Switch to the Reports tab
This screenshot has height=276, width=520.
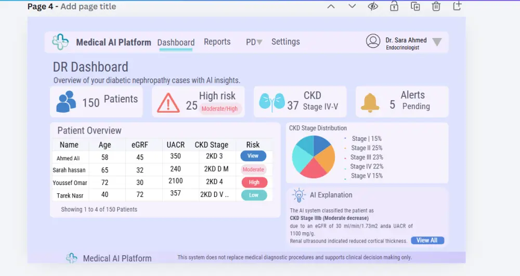[x=217, y=42]
